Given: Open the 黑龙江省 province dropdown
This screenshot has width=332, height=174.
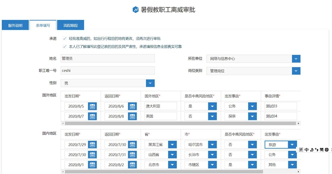Looking at the screenshot, I should point(172,145).
